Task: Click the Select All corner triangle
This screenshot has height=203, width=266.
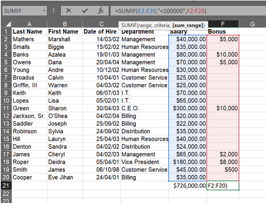Action: 8,25
